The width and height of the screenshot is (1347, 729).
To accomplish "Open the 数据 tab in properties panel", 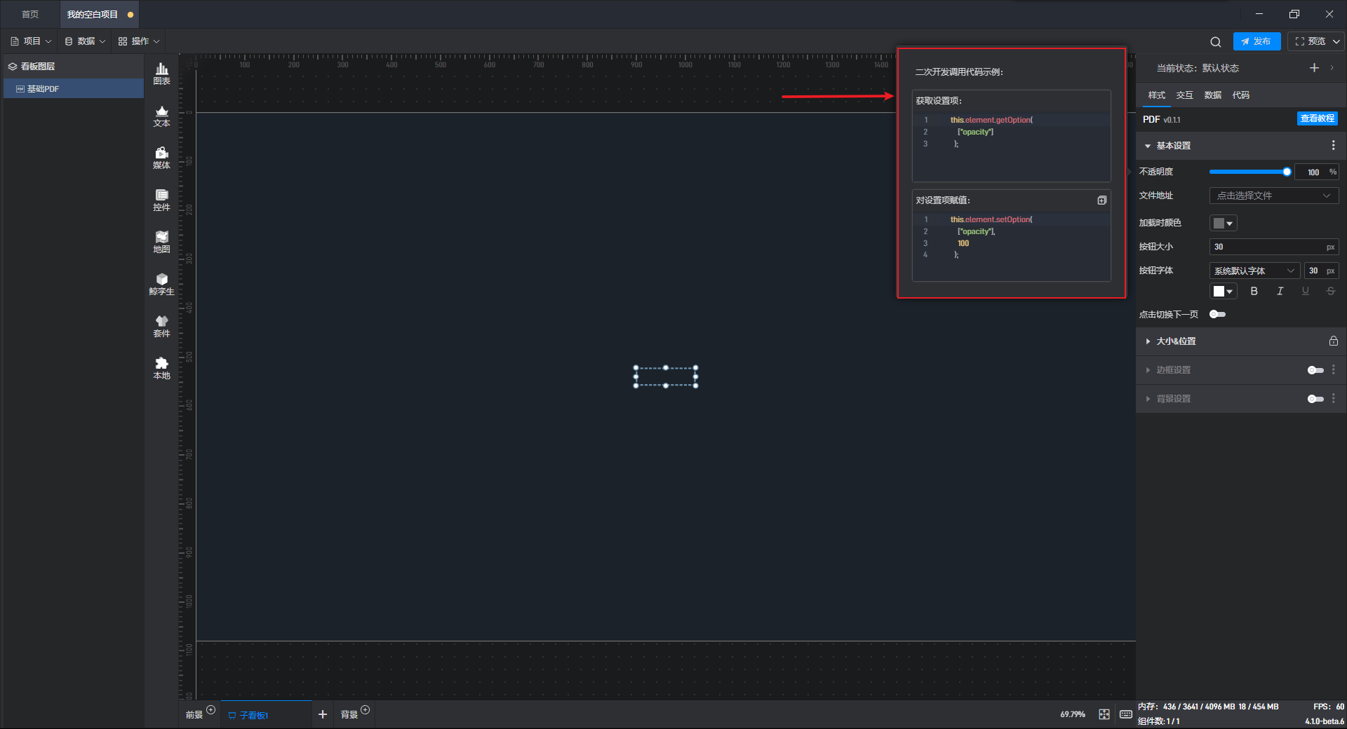I will click(1212, 95).
